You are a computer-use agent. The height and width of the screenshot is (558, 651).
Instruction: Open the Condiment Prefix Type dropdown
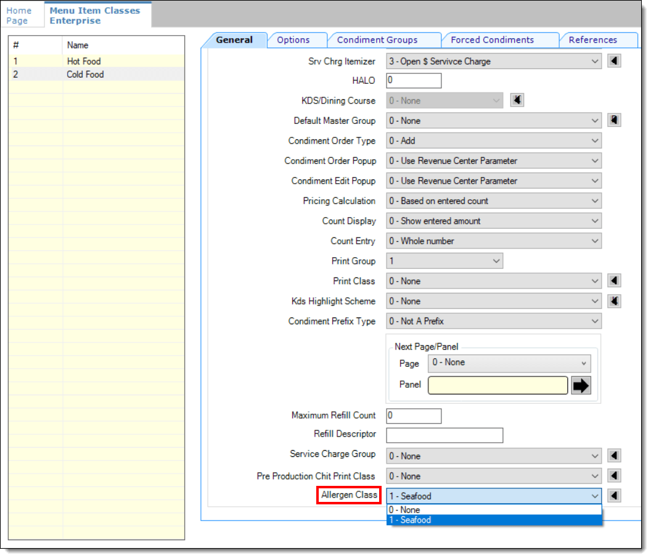(494, 321)
